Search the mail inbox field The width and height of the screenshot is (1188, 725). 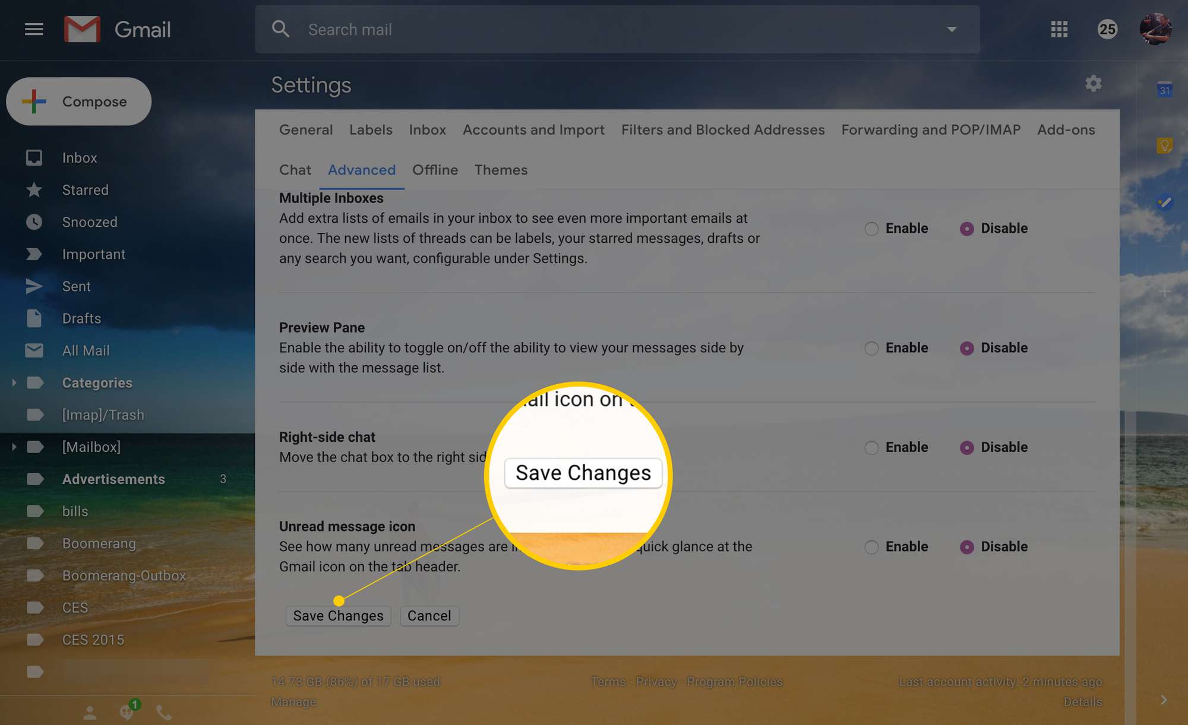(x=617, y=29)
